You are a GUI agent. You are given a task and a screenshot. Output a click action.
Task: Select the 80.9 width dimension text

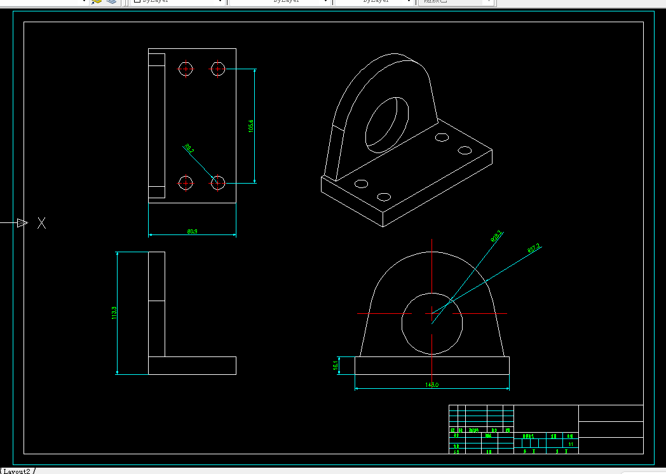pos(192,231)
